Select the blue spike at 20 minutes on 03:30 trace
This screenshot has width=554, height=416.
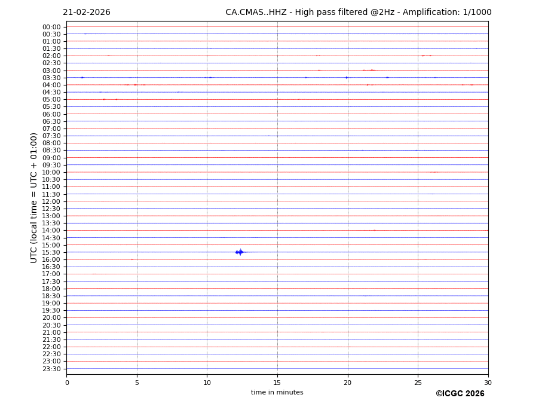(x=346, y=78)
